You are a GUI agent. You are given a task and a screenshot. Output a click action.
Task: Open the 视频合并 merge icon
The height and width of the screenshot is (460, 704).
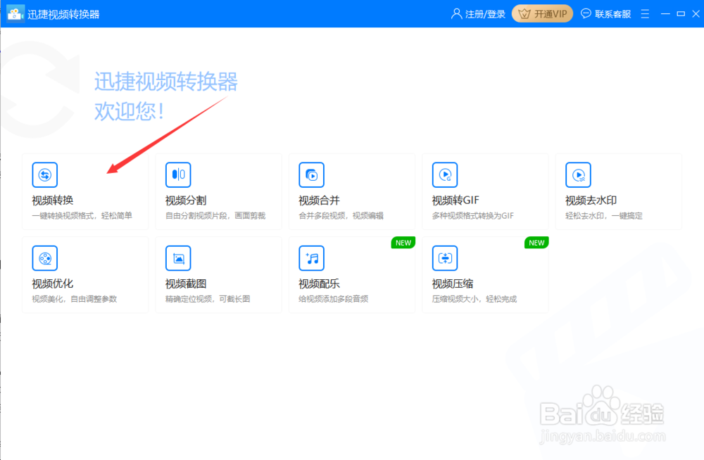coord(312,174)
